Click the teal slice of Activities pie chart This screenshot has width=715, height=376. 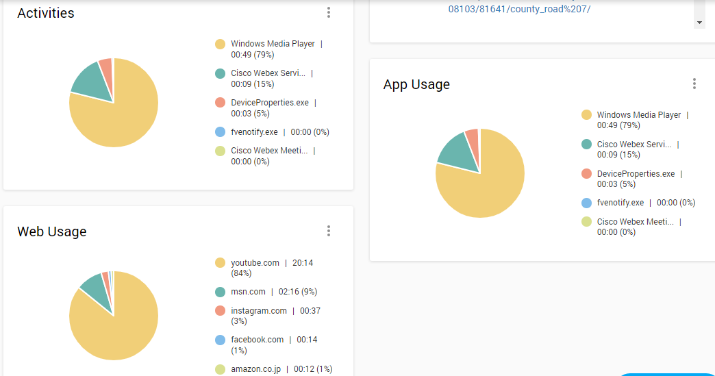coord(92,81)
